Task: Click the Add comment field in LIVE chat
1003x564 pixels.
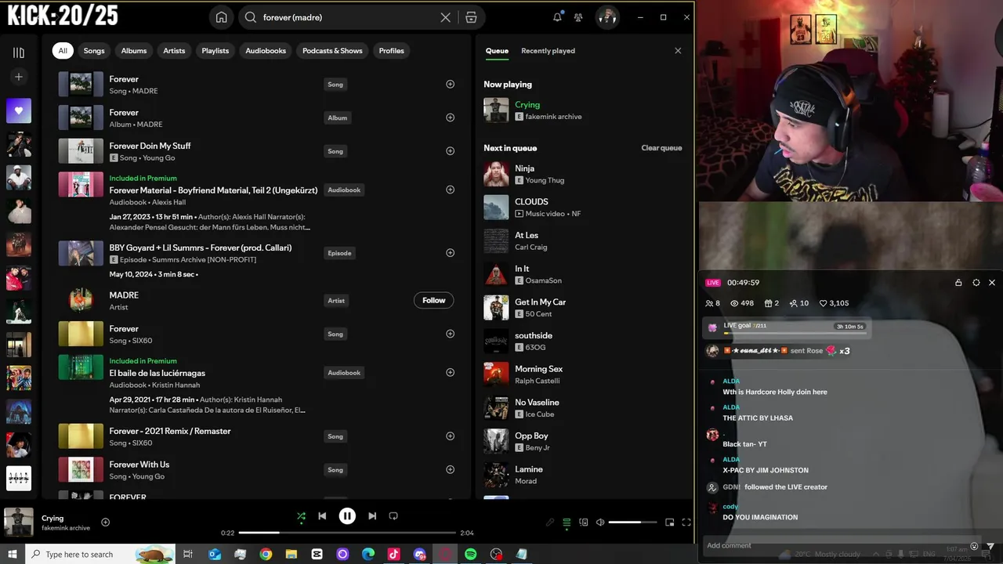Action: click(x=831, y=545)
